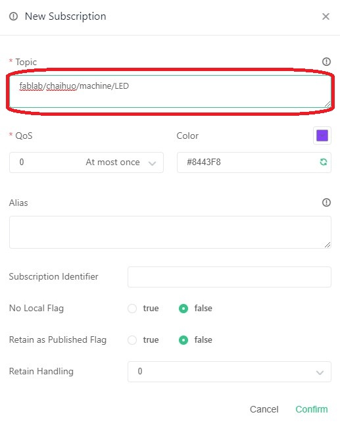340x425 pixels.
Task: Click the green refresh color icon
Action: [x=323, y=162]
